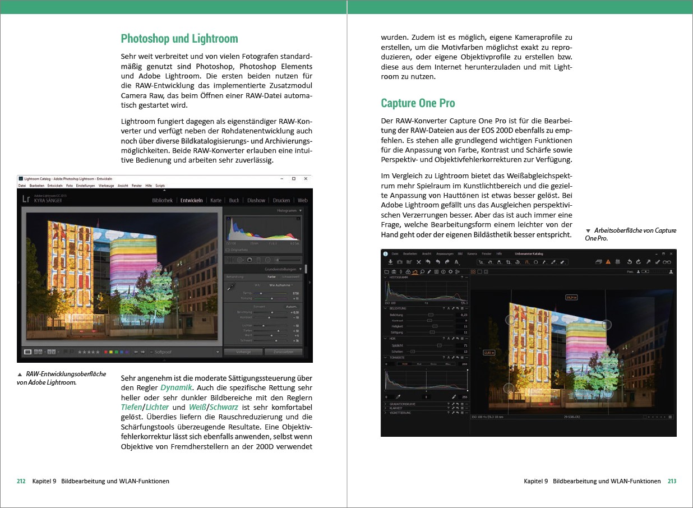Open the Anpassungen menu in Capture One

pos(445,253)
